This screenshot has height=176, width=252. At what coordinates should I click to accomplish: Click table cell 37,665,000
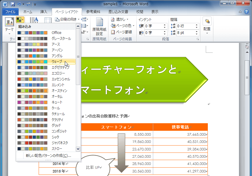(x=180, y=134)
